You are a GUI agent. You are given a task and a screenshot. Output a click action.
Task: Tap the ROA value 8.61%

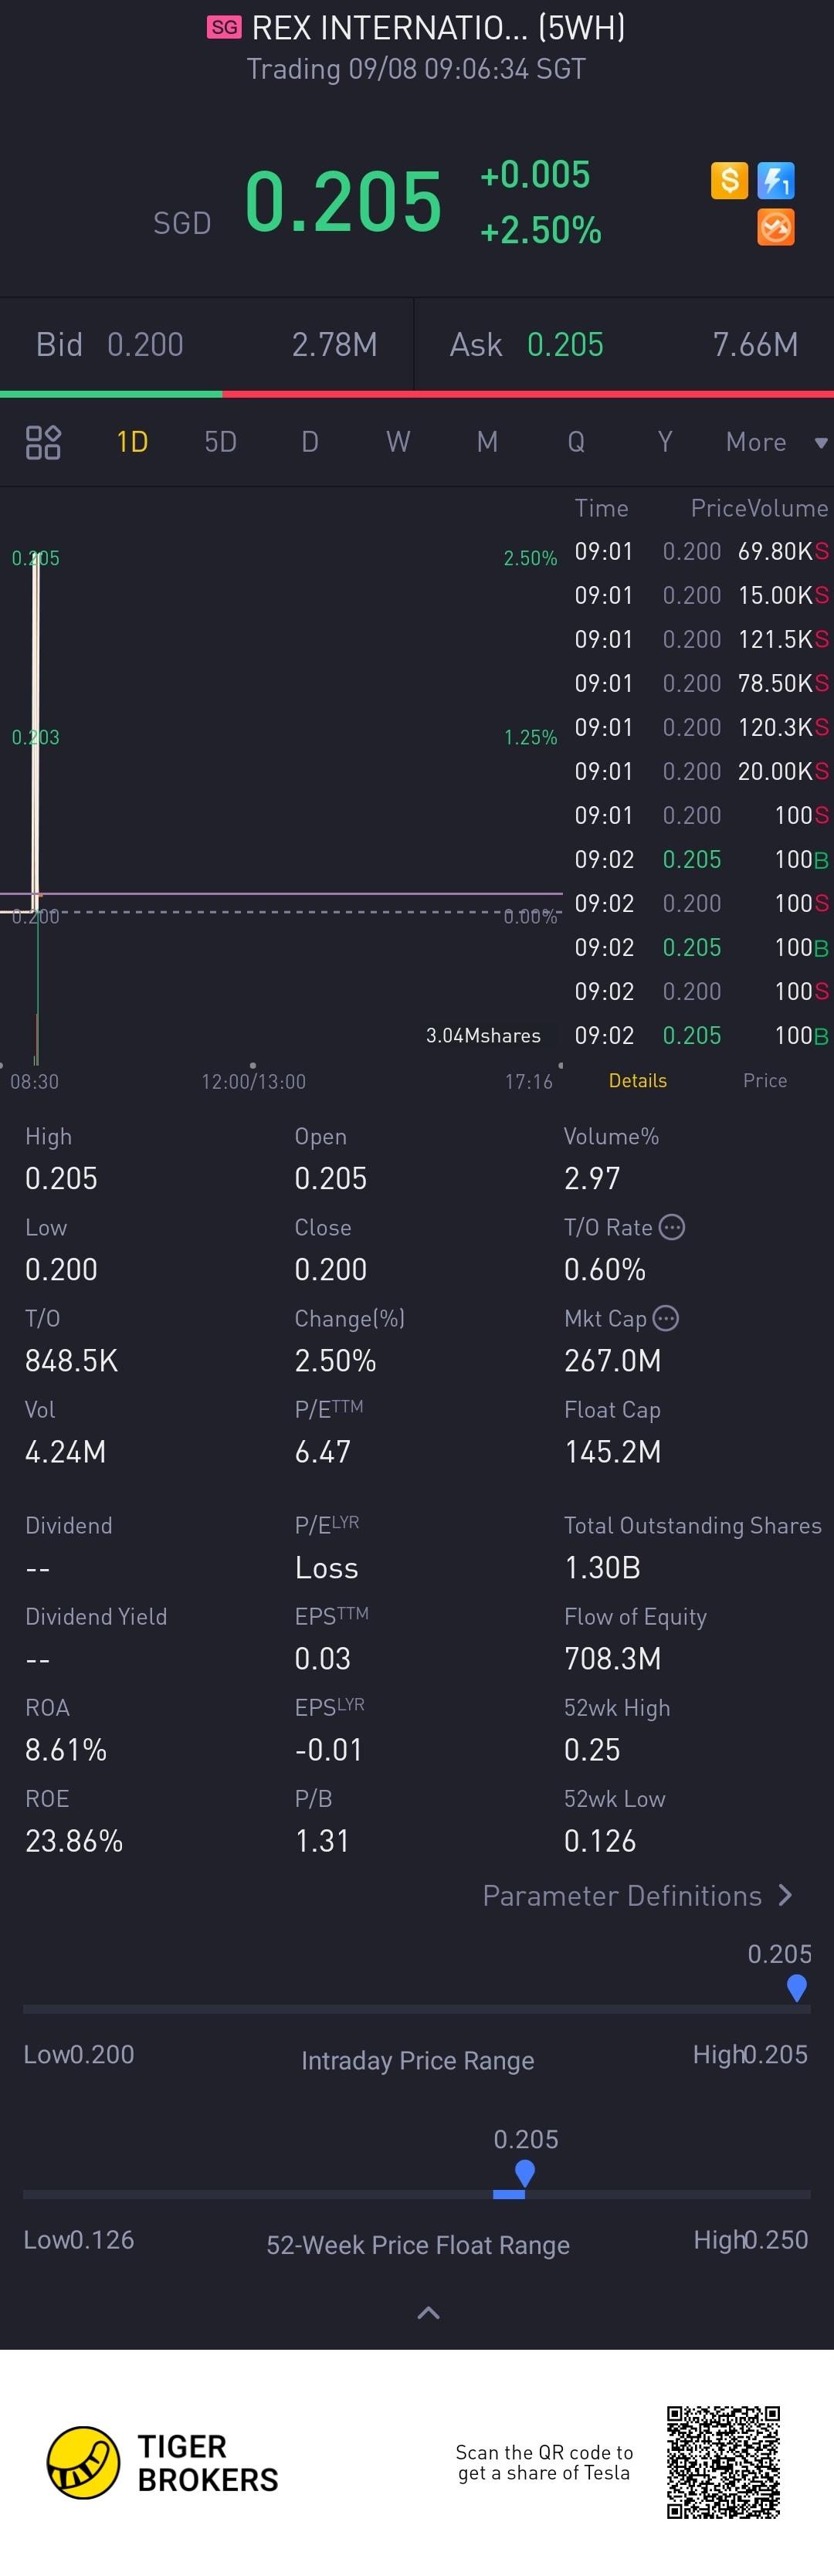click(66, 1750)
